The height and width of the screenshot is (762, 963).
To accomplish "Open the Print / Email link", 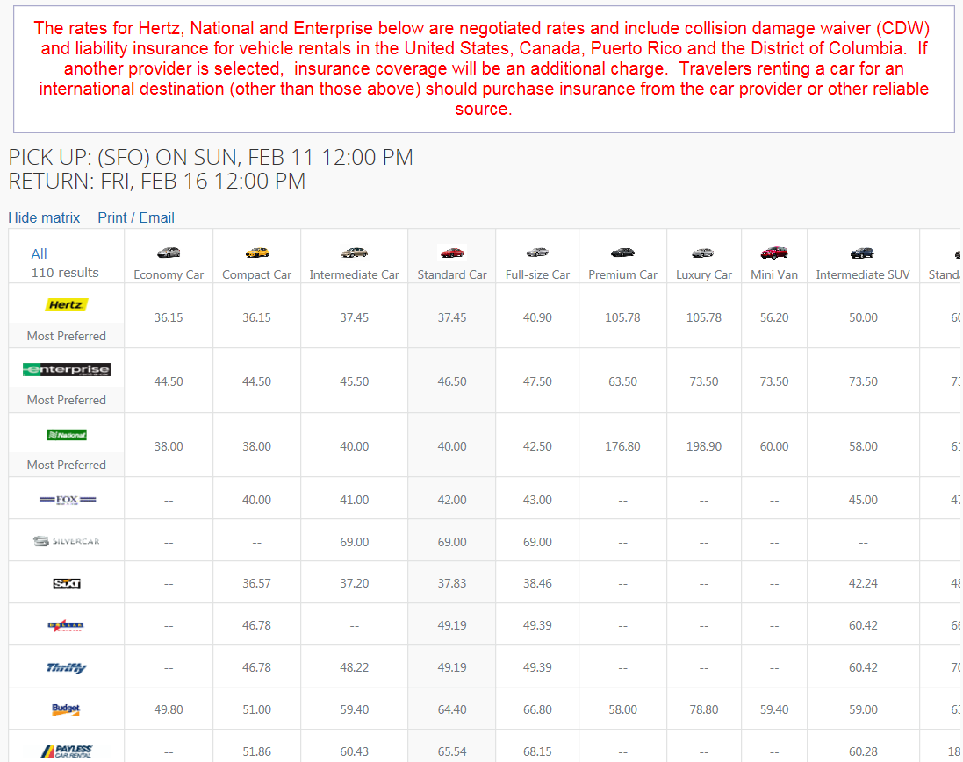I will (x=136, y=217).
